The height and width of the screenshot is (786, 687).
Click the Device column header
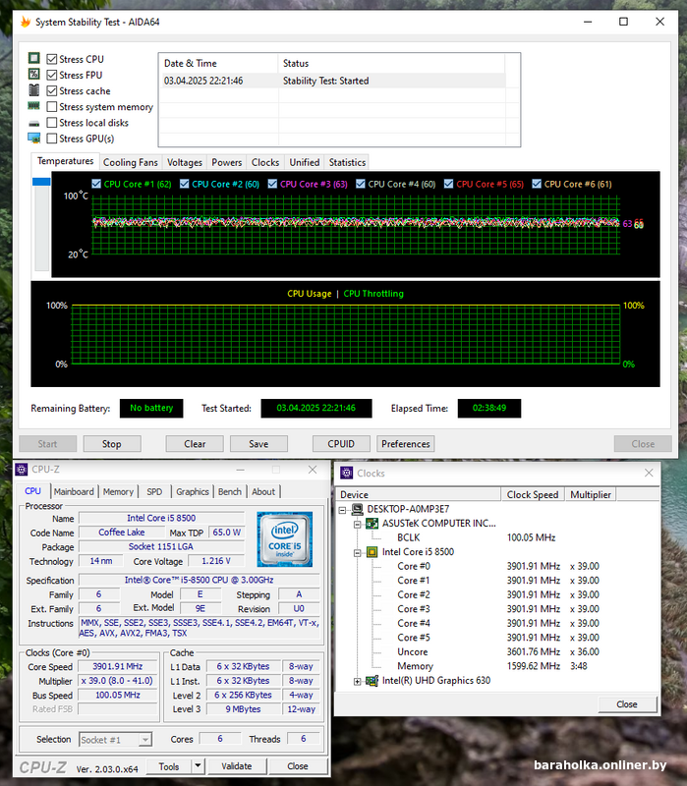pyautogui.click(x=419, y=494)
